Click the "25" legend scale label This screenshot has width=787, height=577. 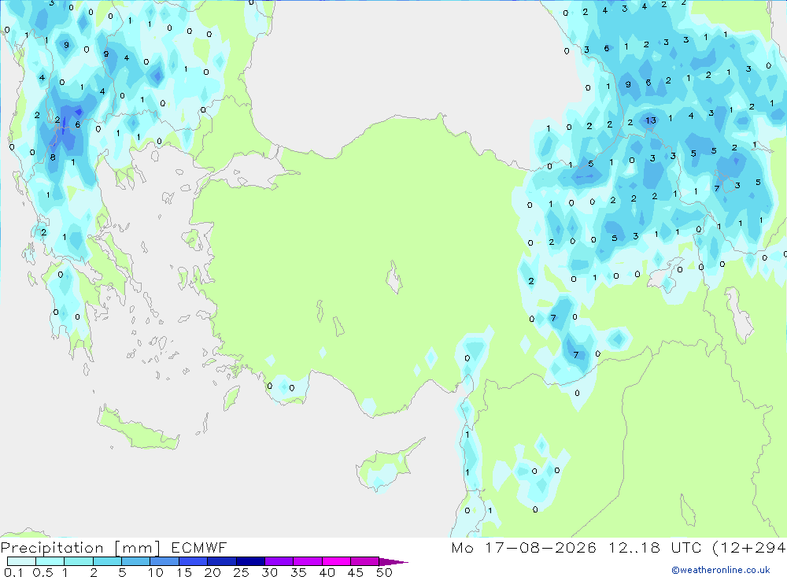(241, 572)
